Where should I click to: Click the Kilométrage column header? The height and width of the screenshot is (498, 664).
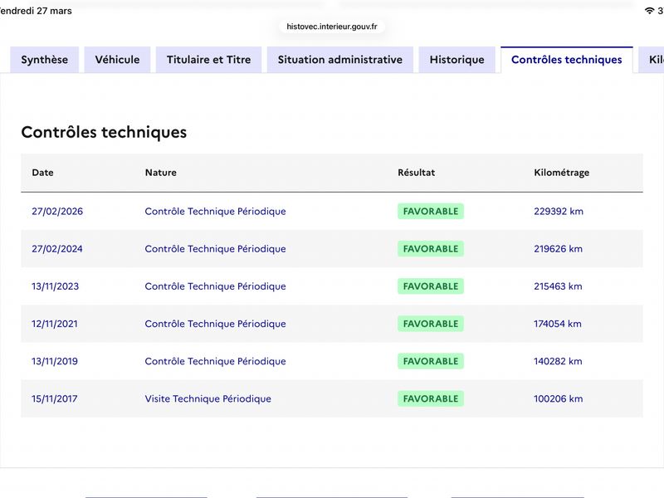pyautogui.click(x=562, y=173)
